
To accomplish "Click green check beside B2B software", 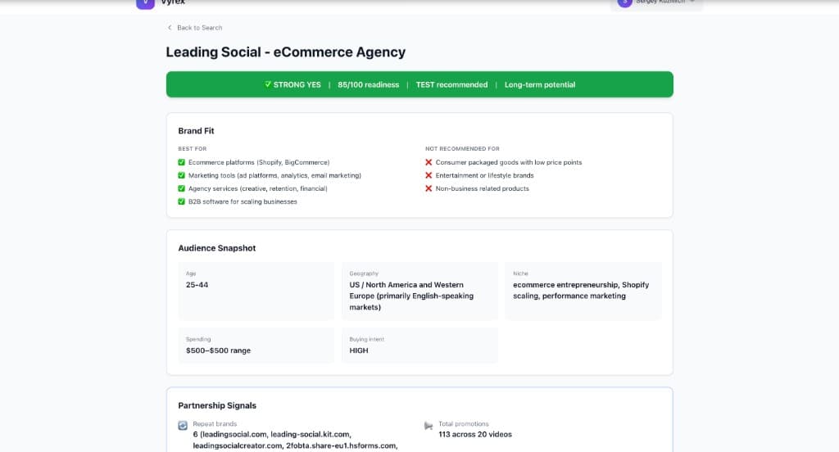I will point(181,201).
